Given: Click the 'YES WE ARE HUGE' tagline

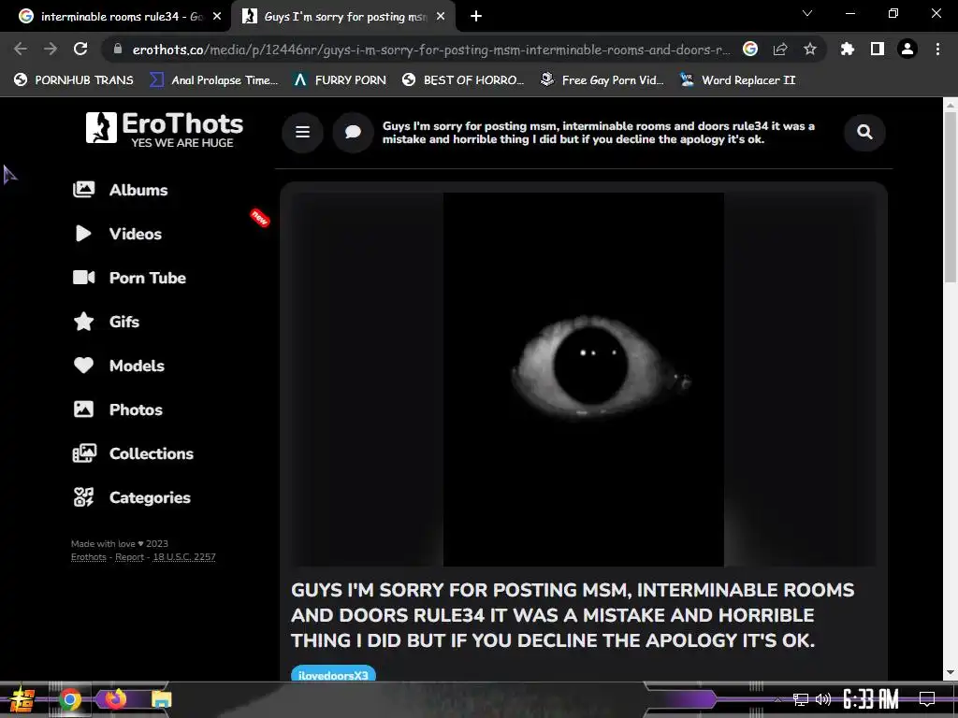Looking at the screenshot, I should 182,143.
